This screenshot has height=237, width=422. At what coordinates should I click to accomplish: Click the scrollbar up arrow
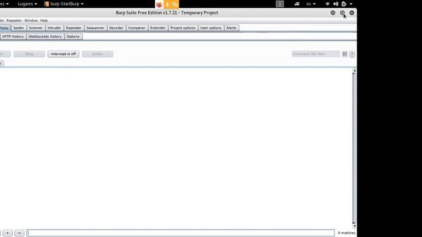coord(354,70)
